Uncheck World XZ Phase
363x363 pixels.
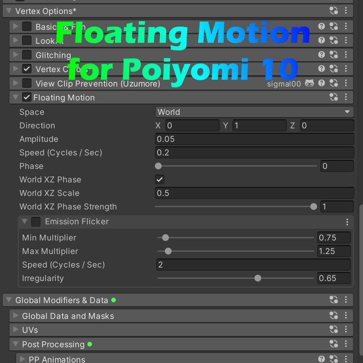tap(159, 180)
